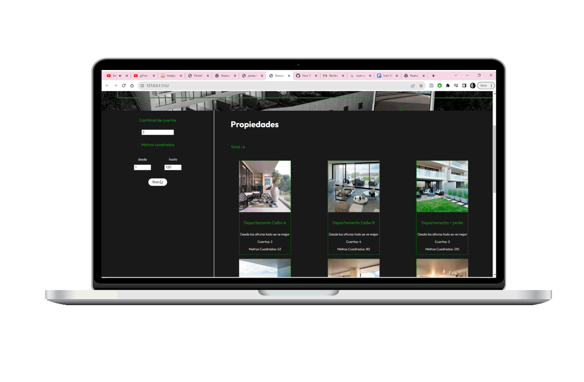584x382 pixels.
Task: Click the 'Departamento + jardín' title
Action: point(442,223)
